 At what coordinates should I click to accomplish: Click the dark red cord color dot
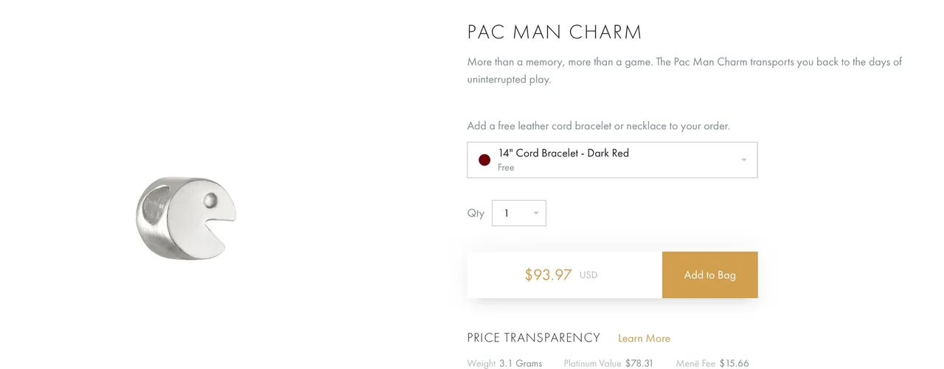tap(485, 160)
